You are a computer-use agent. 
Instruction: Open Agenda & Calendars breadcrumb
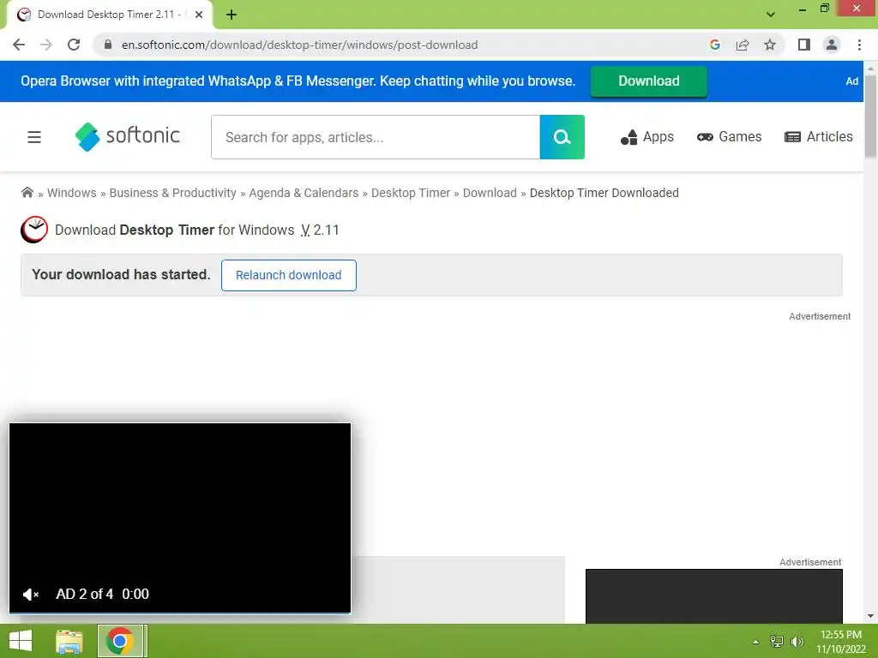304,193
